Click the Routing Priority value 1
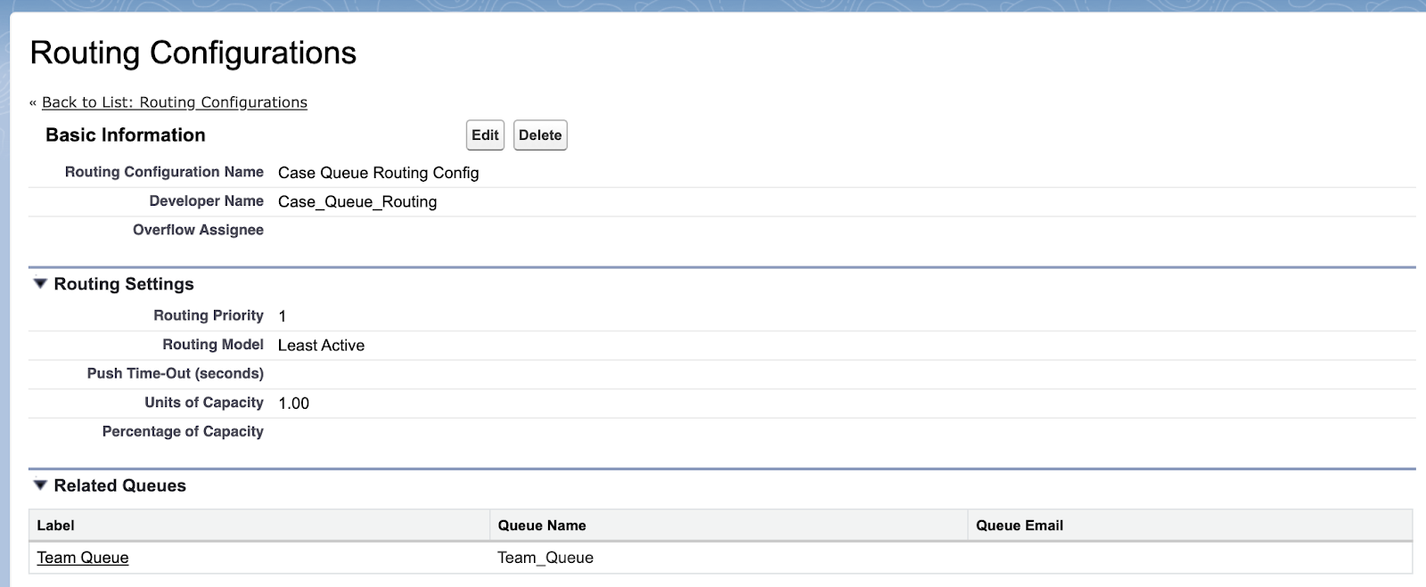This screenshot has width=1426, height=587. (x=283, y=316)
